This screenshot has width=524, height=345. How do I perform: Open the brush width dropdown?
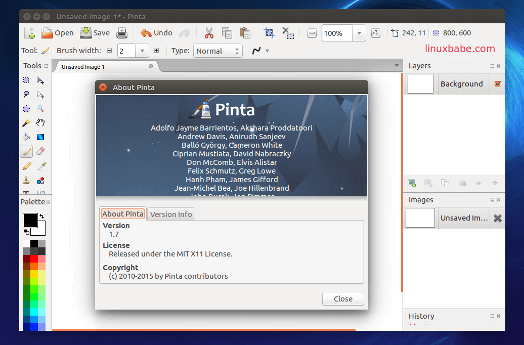tap(143, 51)
